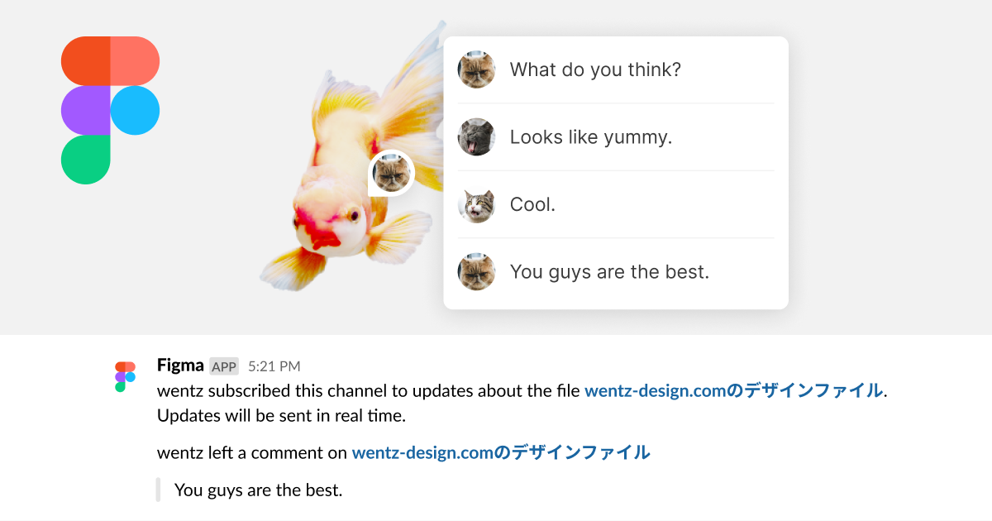Click the blue circle of the Figma logo

pyautogui.click(x=135, y=109)
